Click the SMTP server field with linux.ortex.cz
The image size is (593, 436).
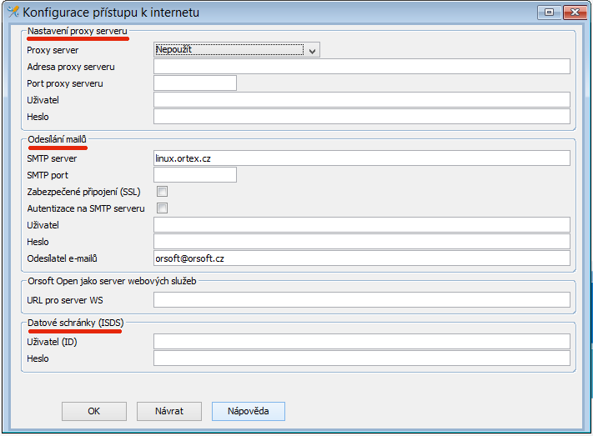click(361, 158)
